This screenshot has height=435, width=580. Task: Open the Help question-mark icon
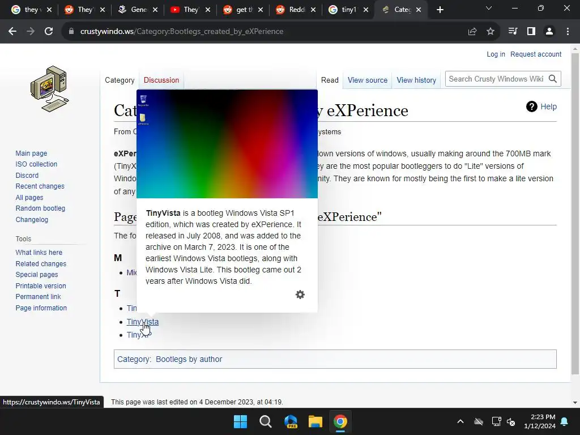531,106
